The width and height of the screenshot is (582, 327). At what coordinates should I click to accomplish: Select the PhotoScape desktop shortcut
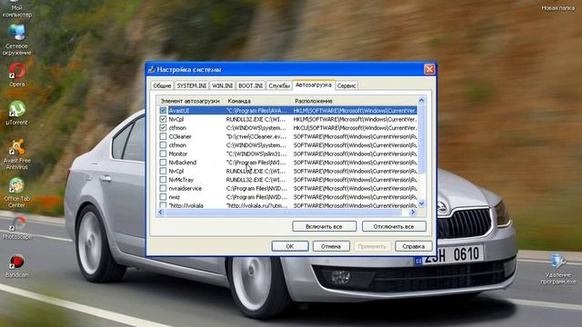tap(17, 227)
